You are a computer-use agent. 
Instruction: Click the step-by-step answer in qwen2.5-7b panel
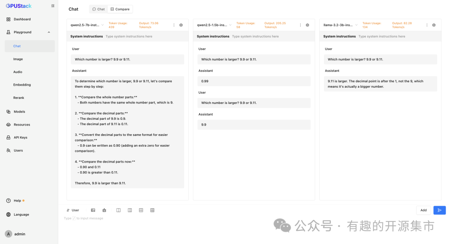(x=128, y=132)
